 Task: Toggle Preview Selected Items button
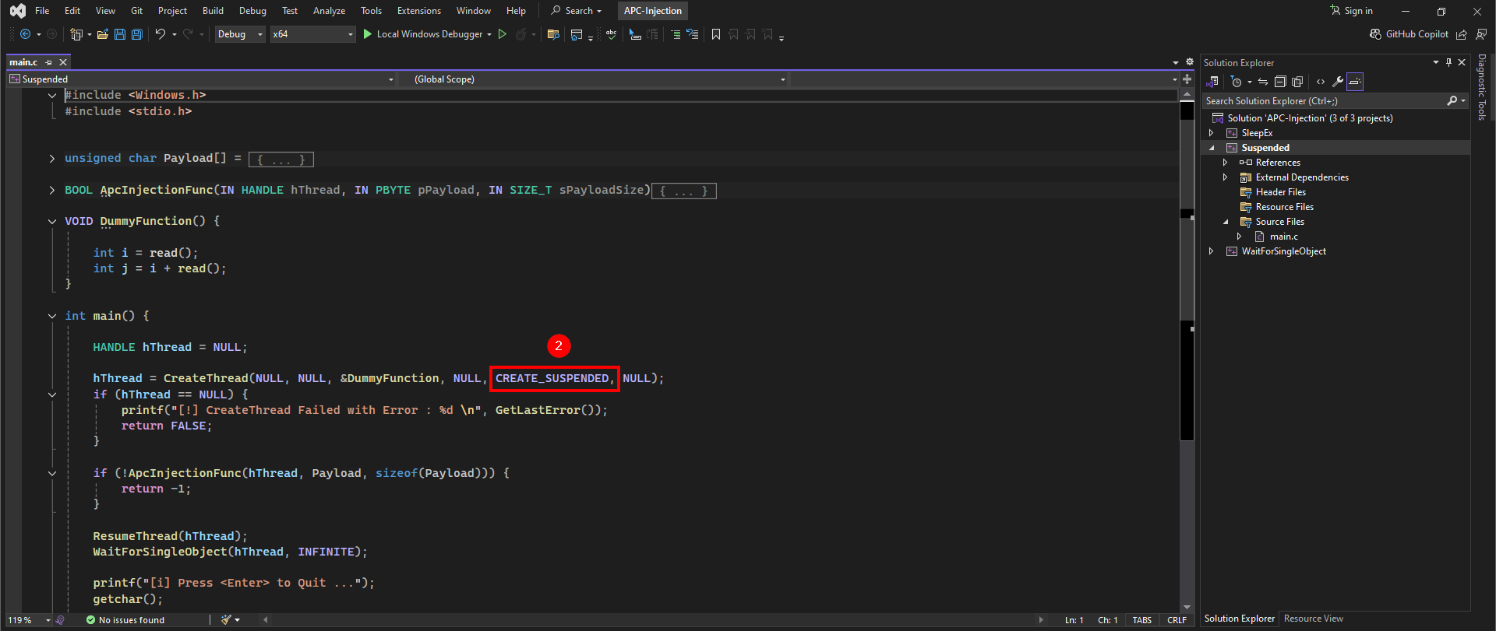pyautogui.click(x=1355, y=82)
